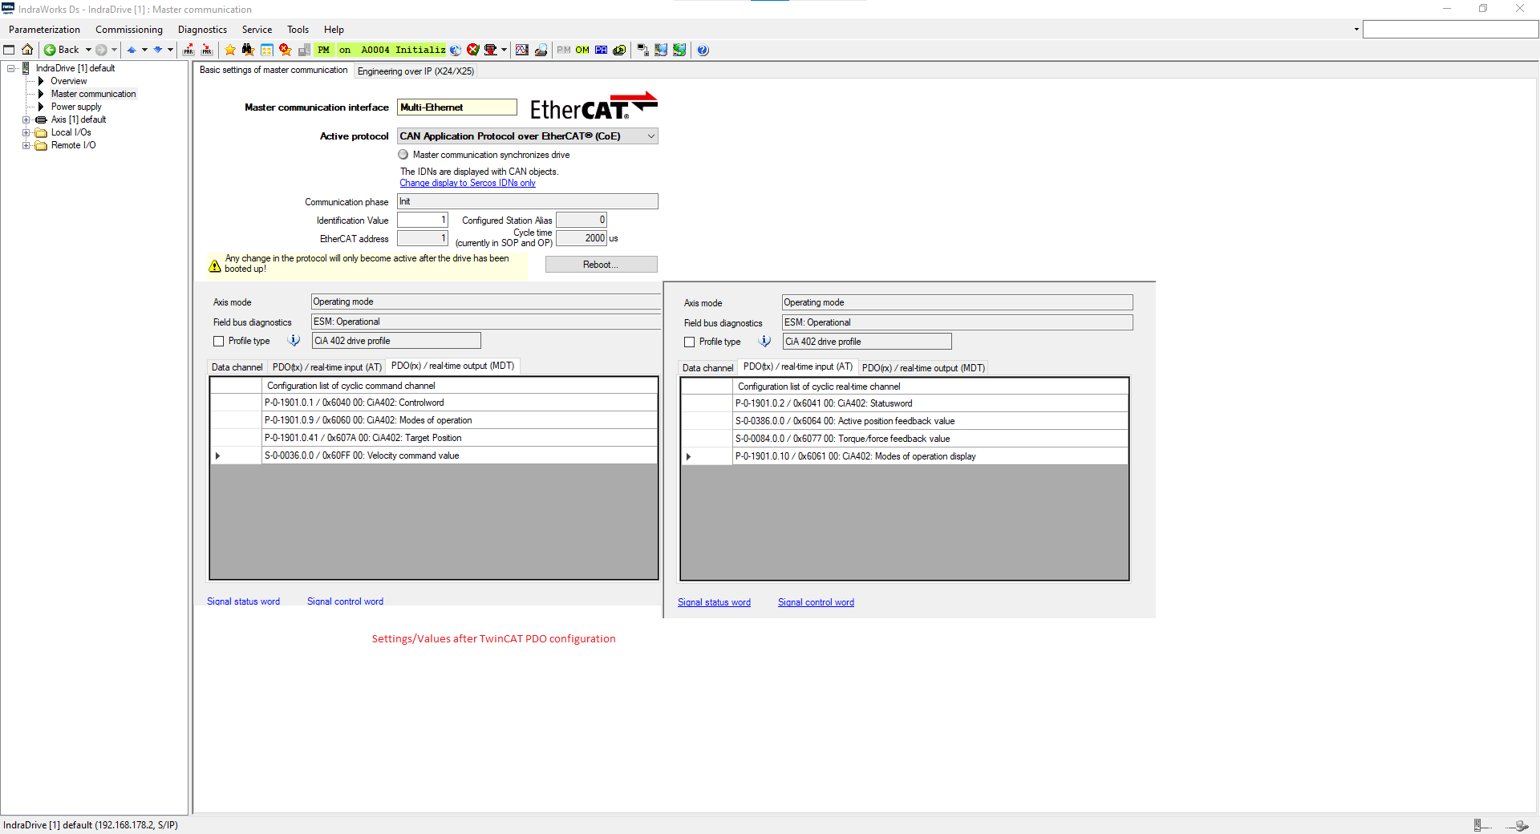Viewport: 1540px width, 834px height.
Task: Click the globe icon after status display
Action: pyautogui.click(x=455, y=50)
